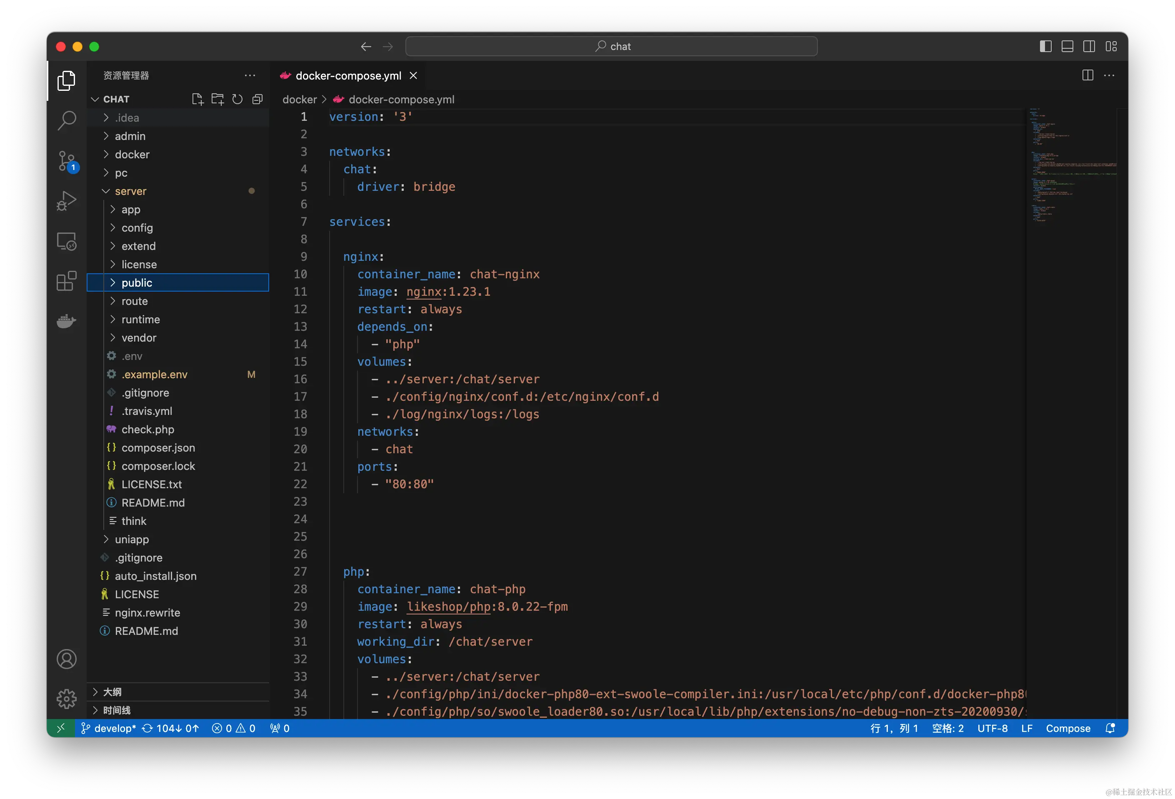Open the Docker view in activity bar

click(x=66, y=321)
